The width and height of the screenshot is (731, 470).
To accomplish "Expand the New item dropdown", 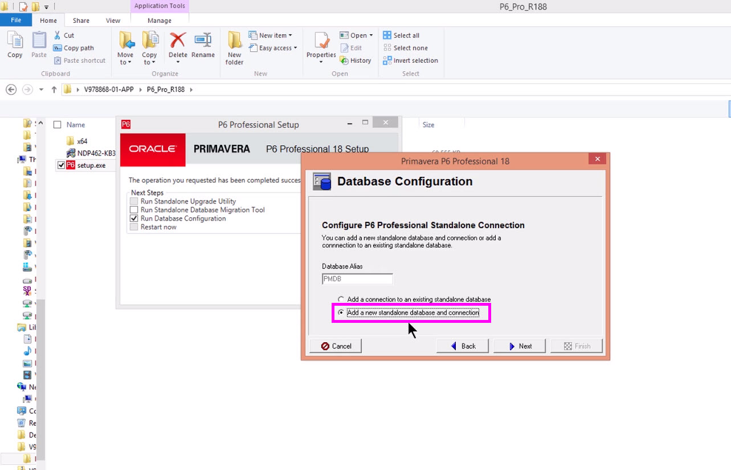I will click(x=270, y=35).
